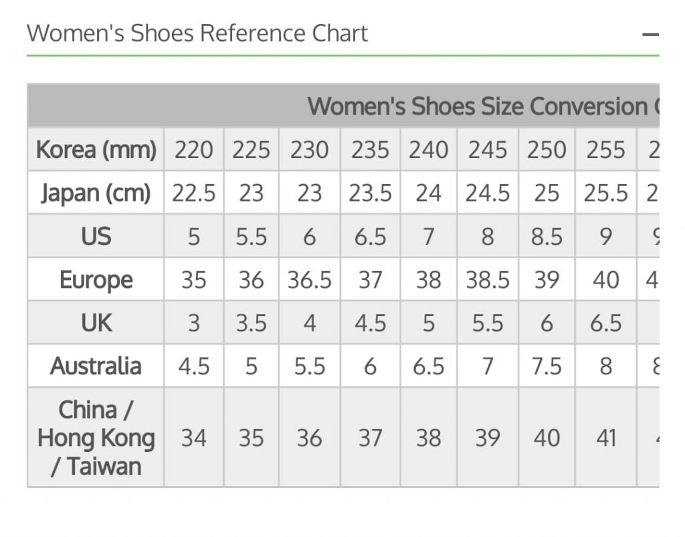Click the China size 41 cell
The width and height of the screenshot is (685, 537).
click(x=606, y=437)
